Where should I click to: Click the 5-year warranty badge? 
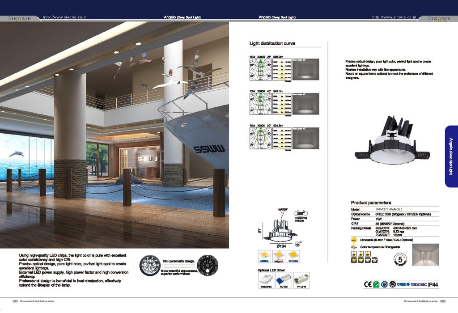click(401, 259)
